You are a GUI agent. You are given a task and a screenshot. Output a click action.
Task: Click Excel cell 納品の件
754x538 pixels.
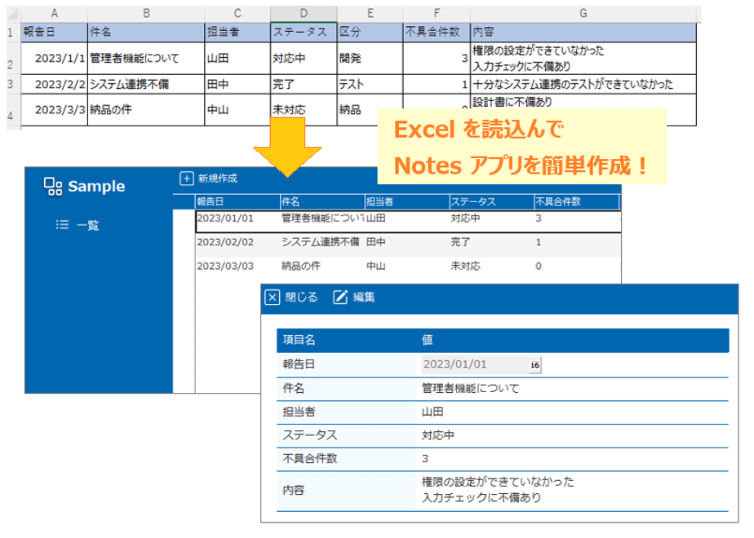[146, 110]
